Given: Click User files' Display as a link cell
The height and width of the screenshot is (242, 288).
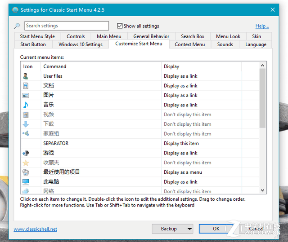Looking at the screenshot, I should coord(202,76).
